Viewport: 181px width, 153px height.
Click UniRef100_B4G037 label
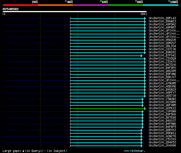(162, 121)
